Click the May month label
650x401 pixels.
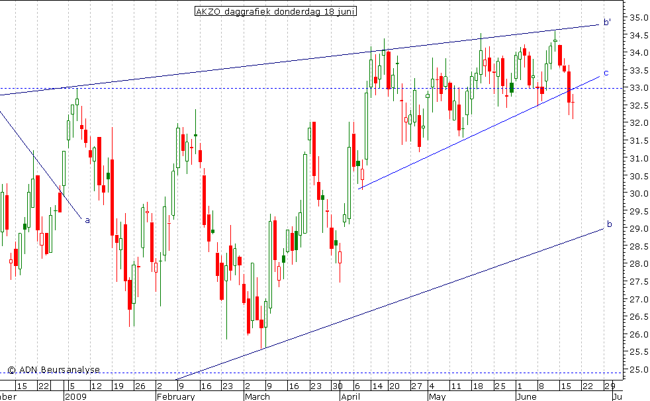(x=437, y=396)
